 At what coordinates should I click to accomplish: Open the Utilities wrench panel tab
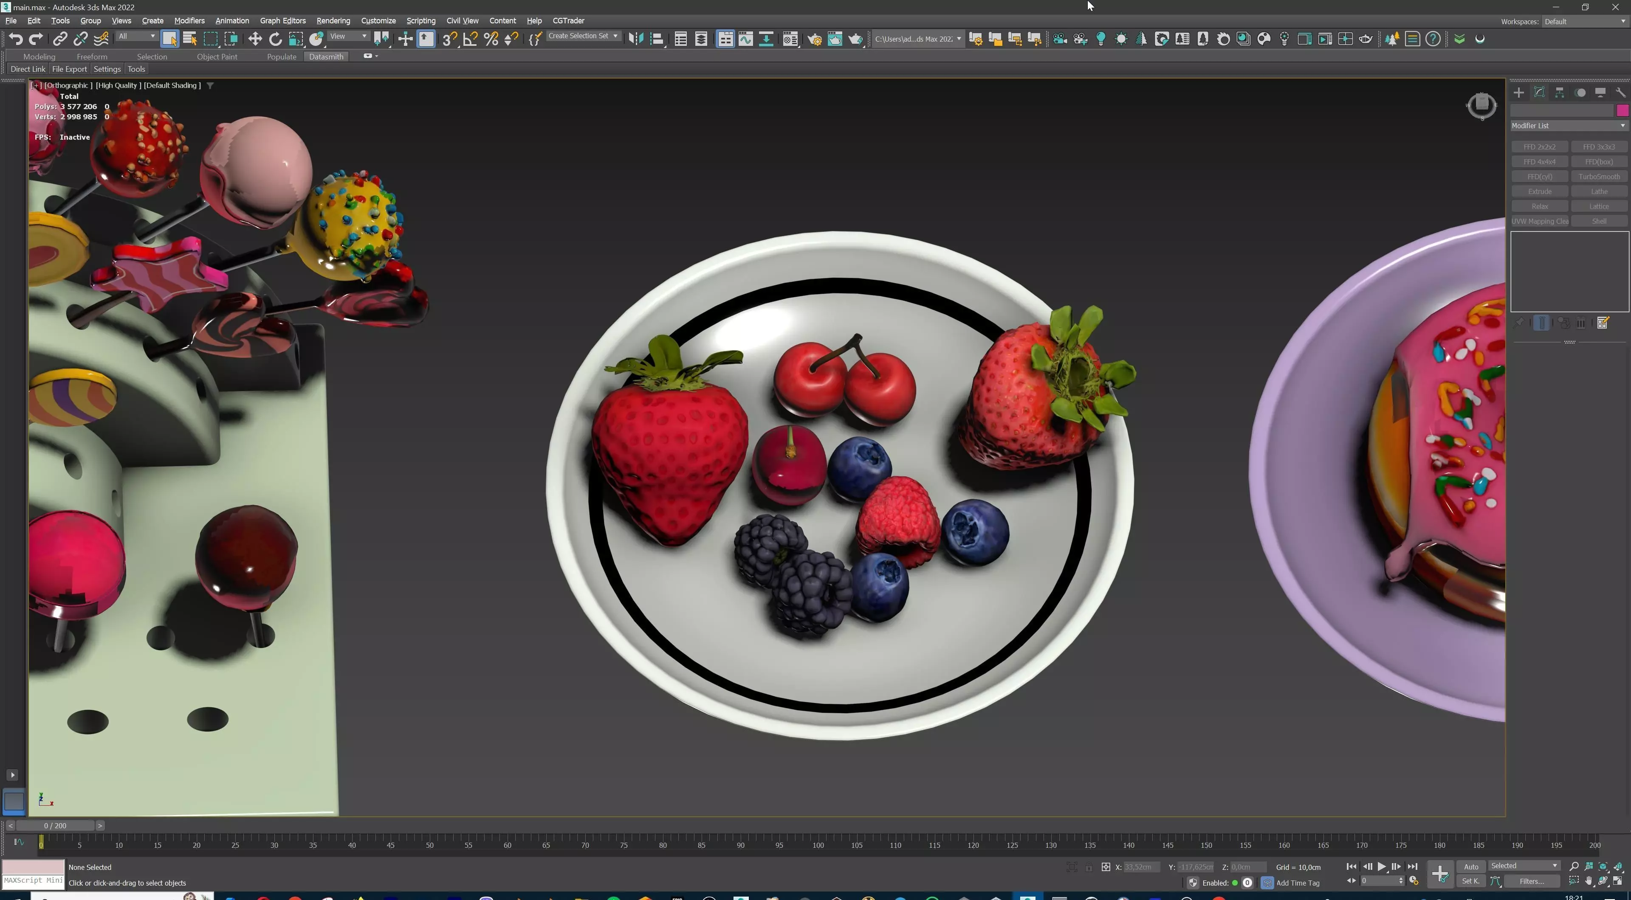coord(1621,93)
